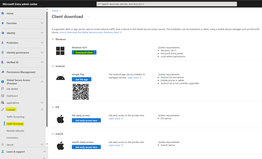Click the Learn & support person icon
Screen dimensions: 262x159
pos(3,152)
